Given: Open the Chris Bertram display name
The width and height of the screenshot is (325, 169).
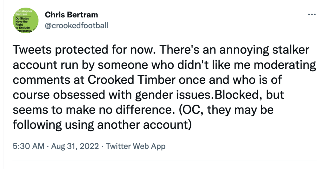Looking at the screenshot, I should pyautogui.click(x=71, y=15).
